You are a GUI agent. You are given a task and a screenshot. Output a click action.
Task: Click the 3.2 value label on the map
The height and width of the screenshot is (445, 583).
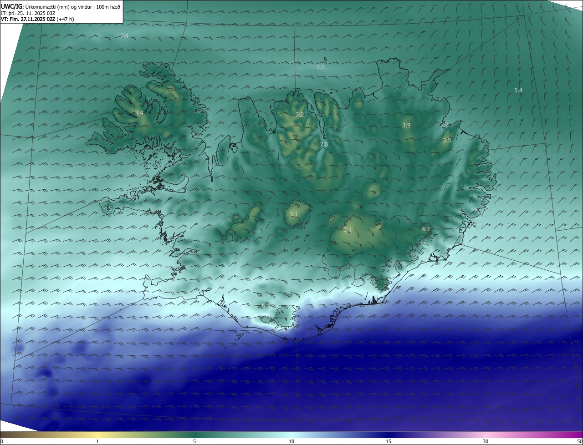click(299, 114)
